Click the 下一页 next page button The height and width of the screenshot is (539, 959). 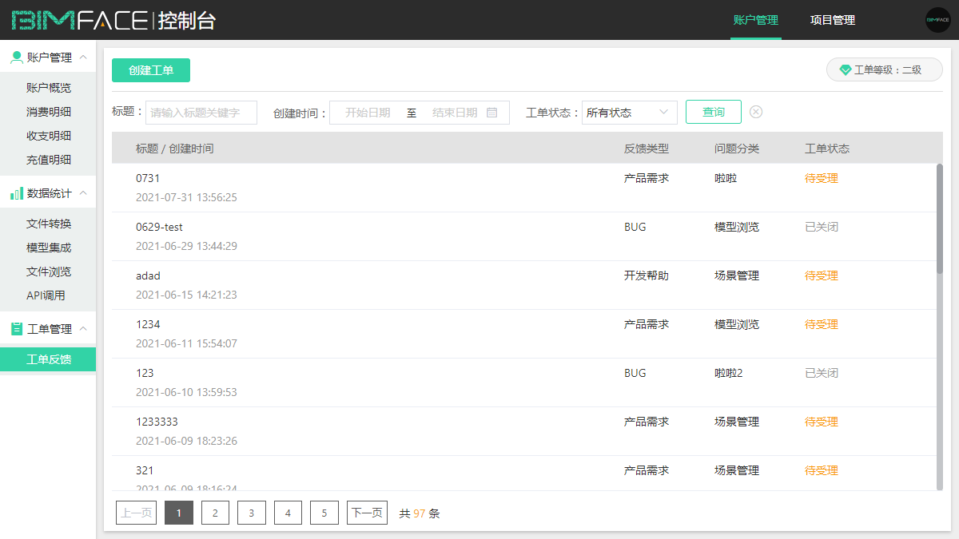[367, 513]
